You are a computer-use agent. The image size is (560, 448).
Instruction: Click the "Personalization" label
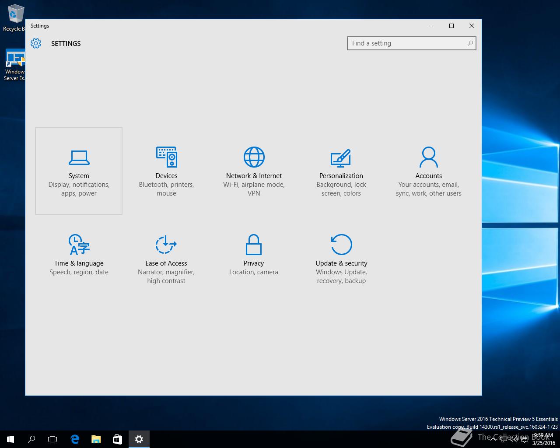click(x=341, y=176)
